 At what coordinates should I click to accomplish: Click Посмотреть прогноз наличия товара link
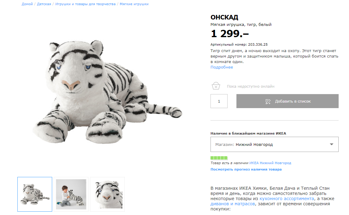click(246, 169)
